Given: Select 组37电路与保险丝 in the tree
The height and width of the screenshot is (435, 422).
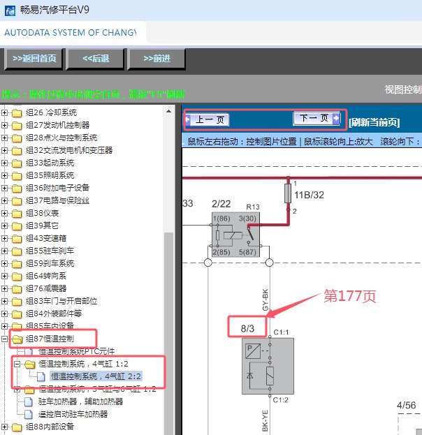Looking at the screenshot, I should click(58, 200).
